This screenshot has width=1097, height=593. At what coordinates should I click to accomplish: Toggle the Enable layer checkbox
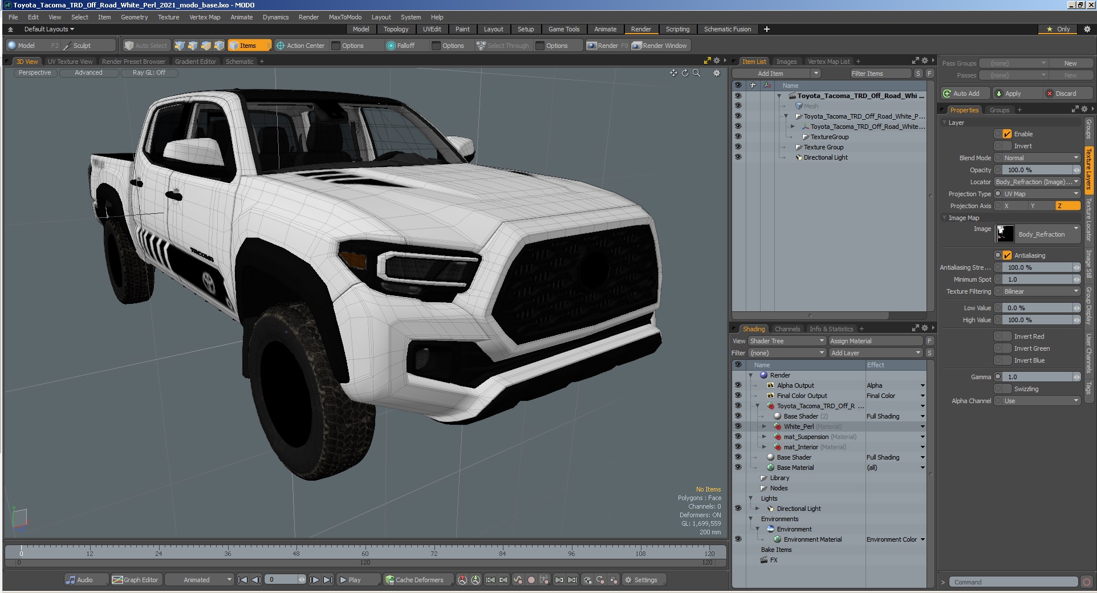1007,134
